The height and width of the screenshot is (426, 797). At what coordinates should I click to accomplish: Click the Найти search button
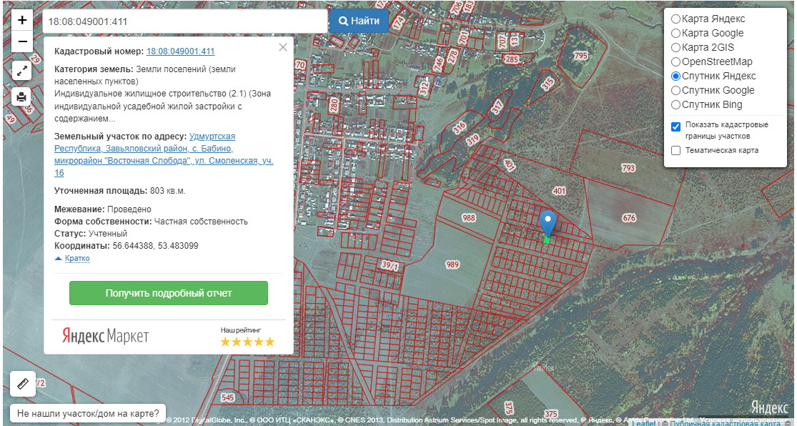(x=359, y=21)
